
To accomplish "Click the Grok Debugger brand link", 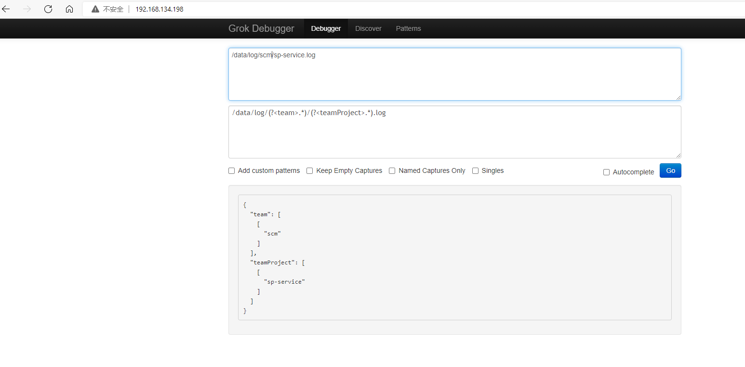I will [x=261, y=28].
